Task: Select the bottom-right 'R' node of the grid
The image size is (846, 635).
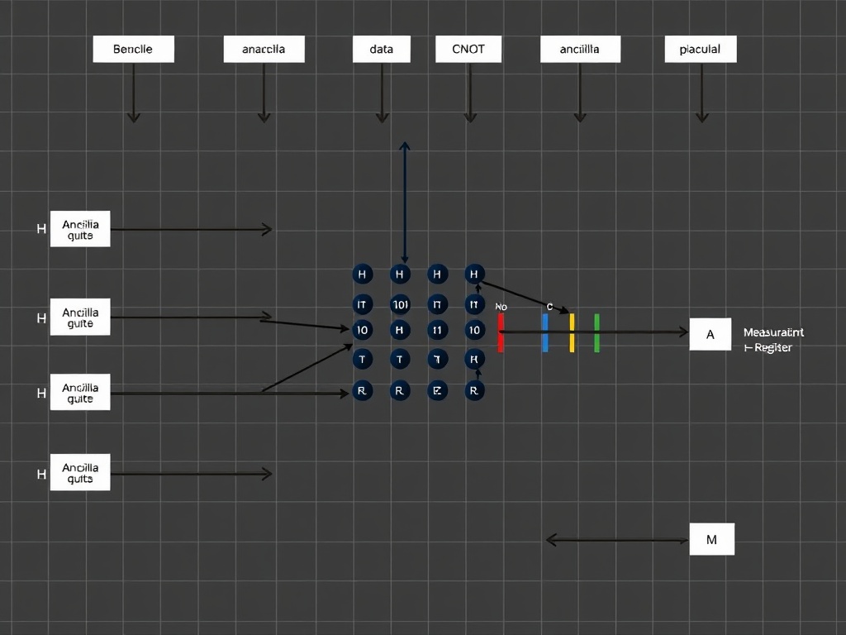Action: [474, 391]
